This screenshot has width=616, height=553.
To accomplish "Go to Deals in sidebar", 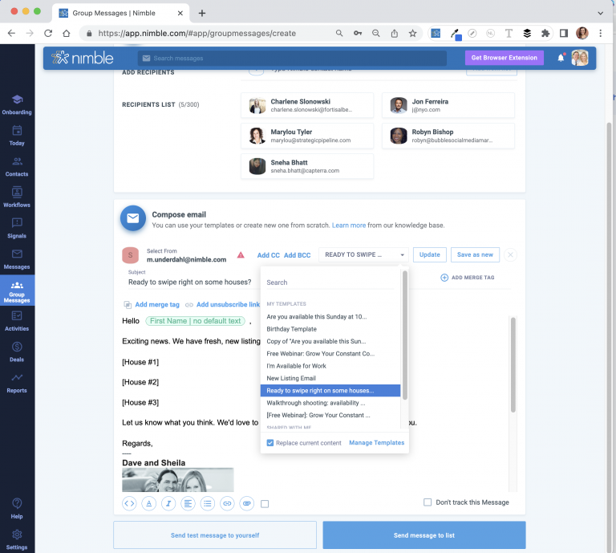I will click(x=17, y=352).
